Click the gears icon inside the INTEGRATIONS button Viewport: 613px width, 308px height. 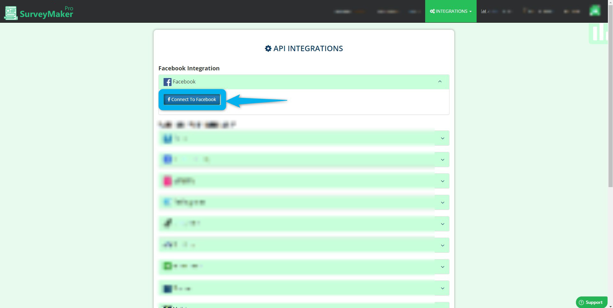[x=433, y=11]
